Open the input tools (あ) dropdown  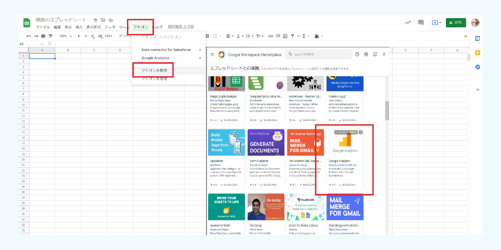click(319, 36)
